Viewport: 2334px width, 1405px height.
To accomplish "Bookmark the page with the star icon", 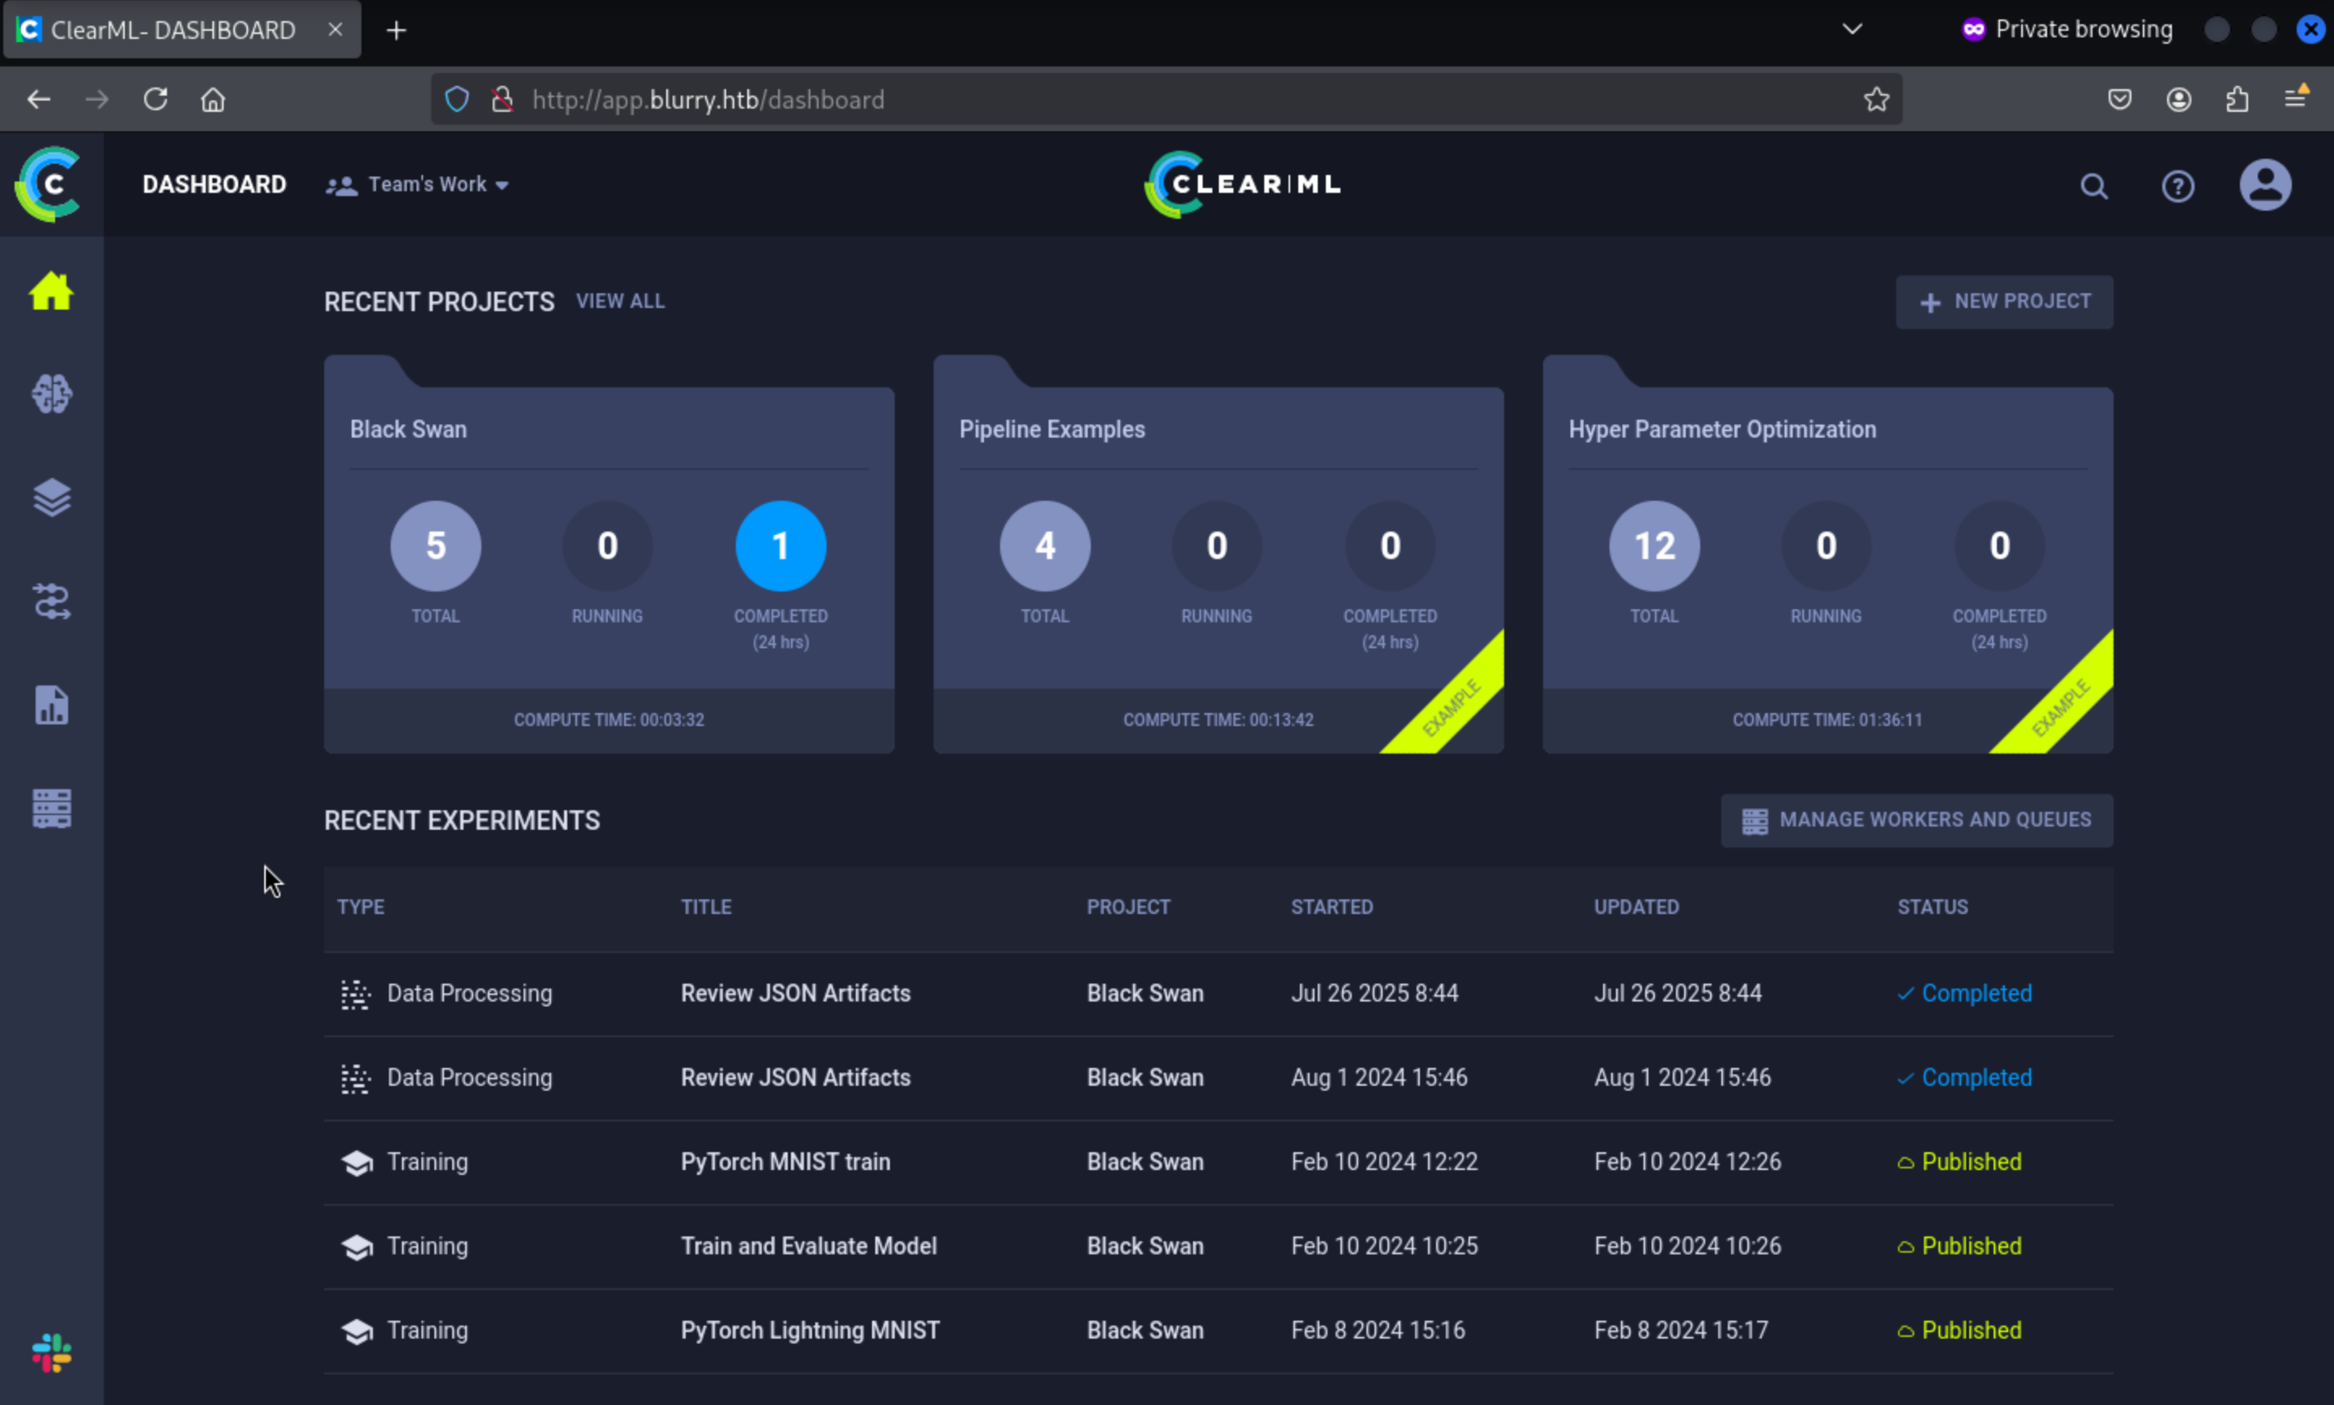I will (x=1876, y=100).
